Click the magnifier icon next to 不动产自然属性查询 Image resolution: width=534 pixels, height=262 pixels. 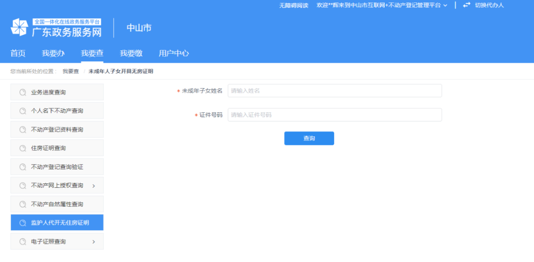coord(23,205)
